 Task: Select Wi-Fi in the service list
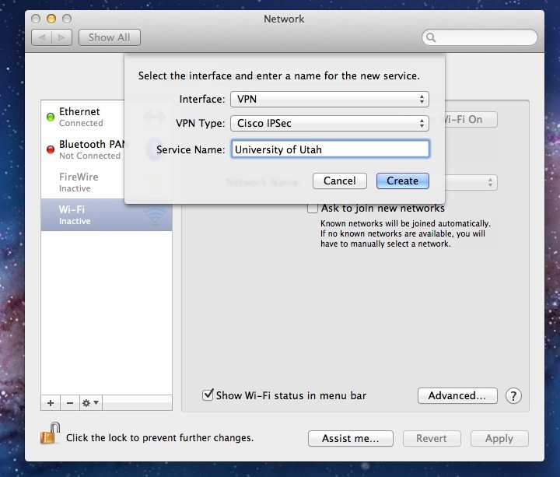tap(107, 215)
